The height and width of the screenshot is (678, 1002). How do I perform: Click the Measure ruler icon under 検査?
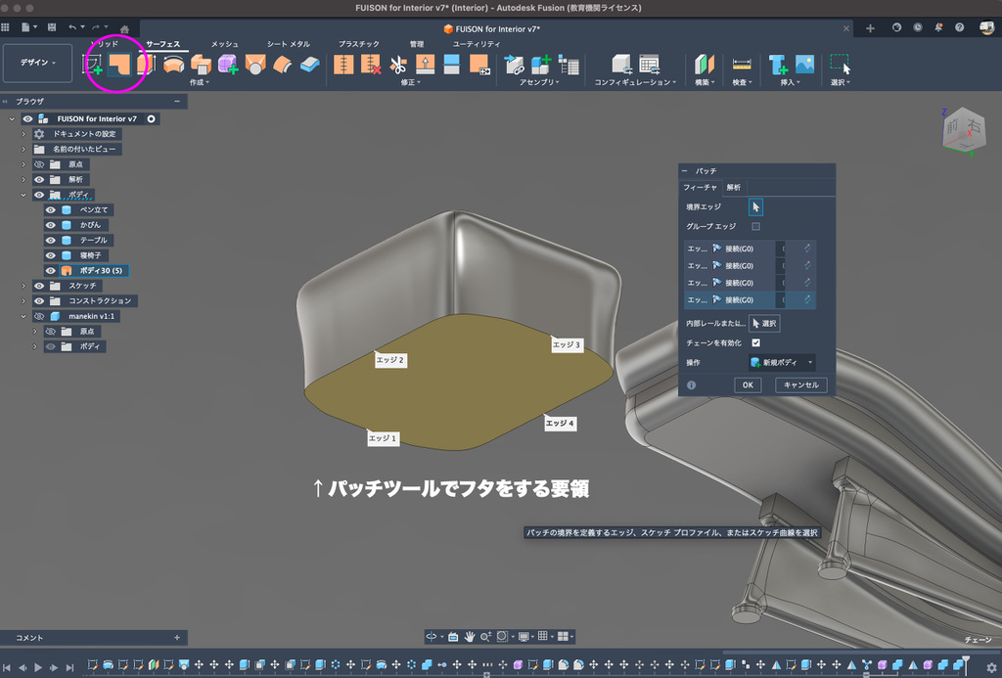click(x=742, y=65)
